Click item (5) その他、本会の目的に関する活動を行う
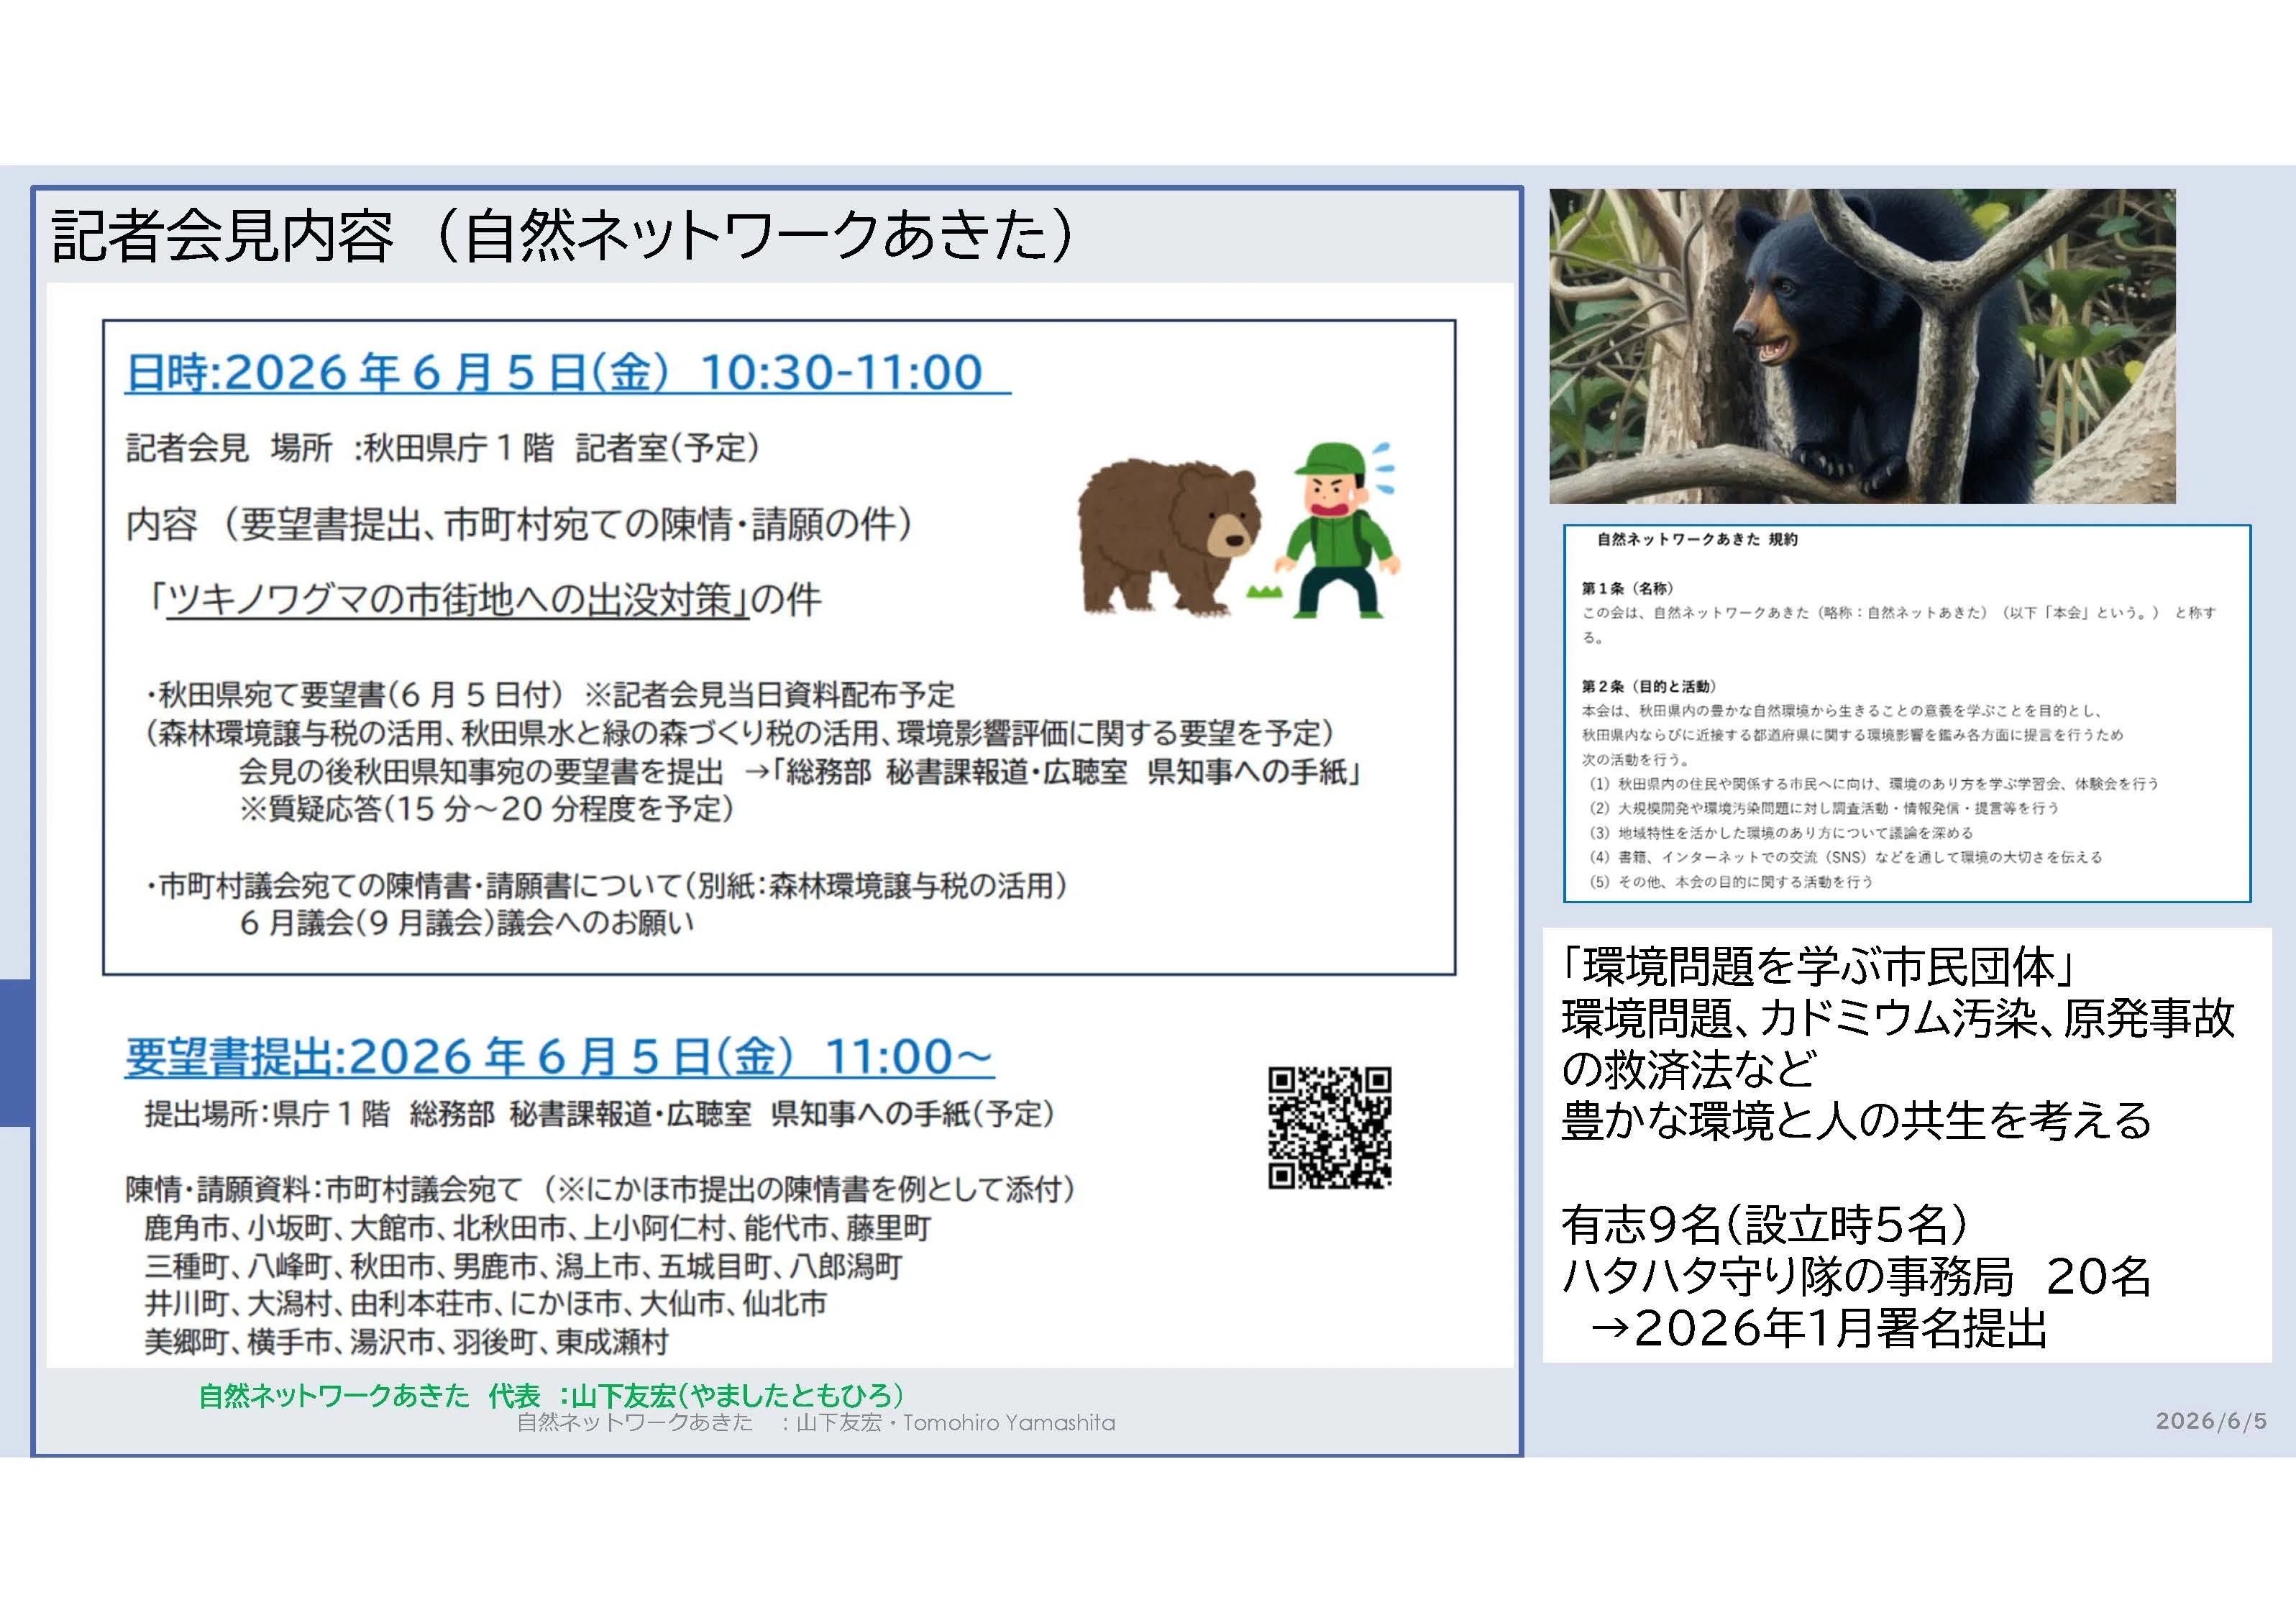The width and height of the screenshot is (2296, 1623). [x=1731, y=882]
